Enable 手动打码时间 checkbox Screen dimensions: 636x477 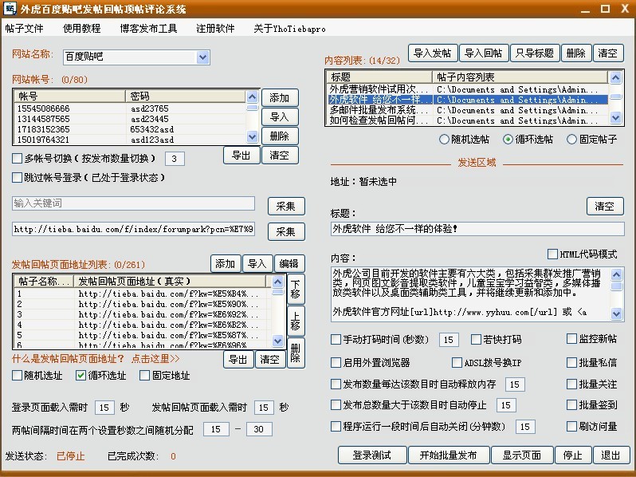336,339
